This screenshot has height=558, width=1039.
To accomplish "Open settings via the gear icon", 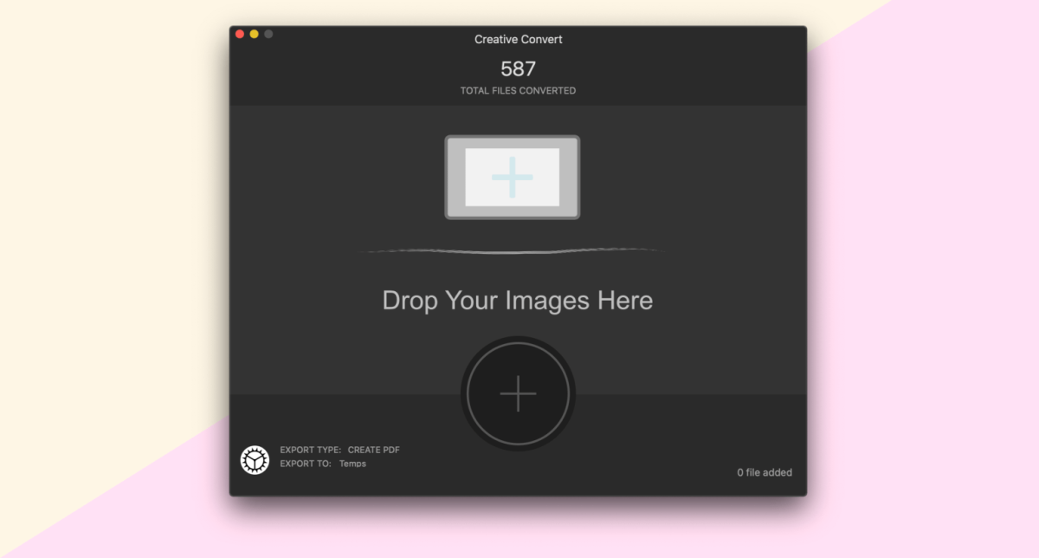I will click(255, 460).
